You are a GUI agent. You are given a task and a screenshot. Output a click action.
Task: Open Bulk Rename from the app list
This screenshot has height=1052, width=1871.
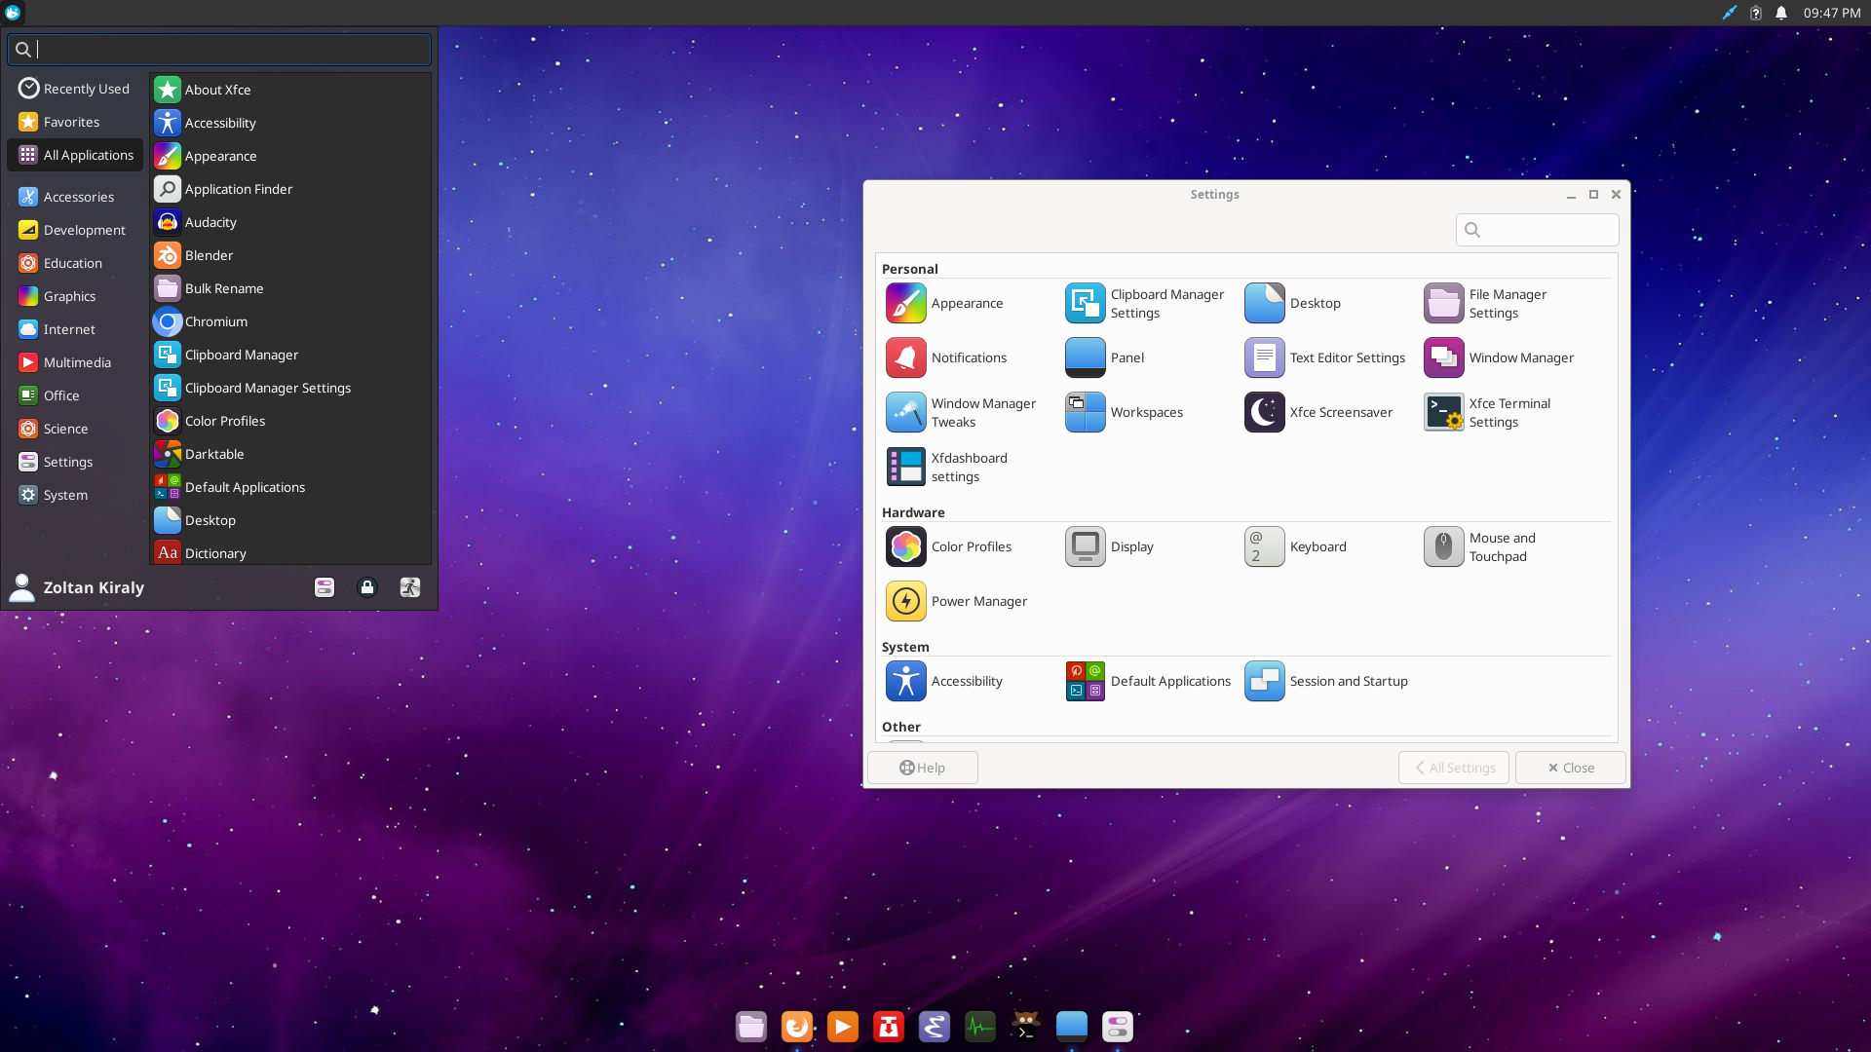pos(290,288)
